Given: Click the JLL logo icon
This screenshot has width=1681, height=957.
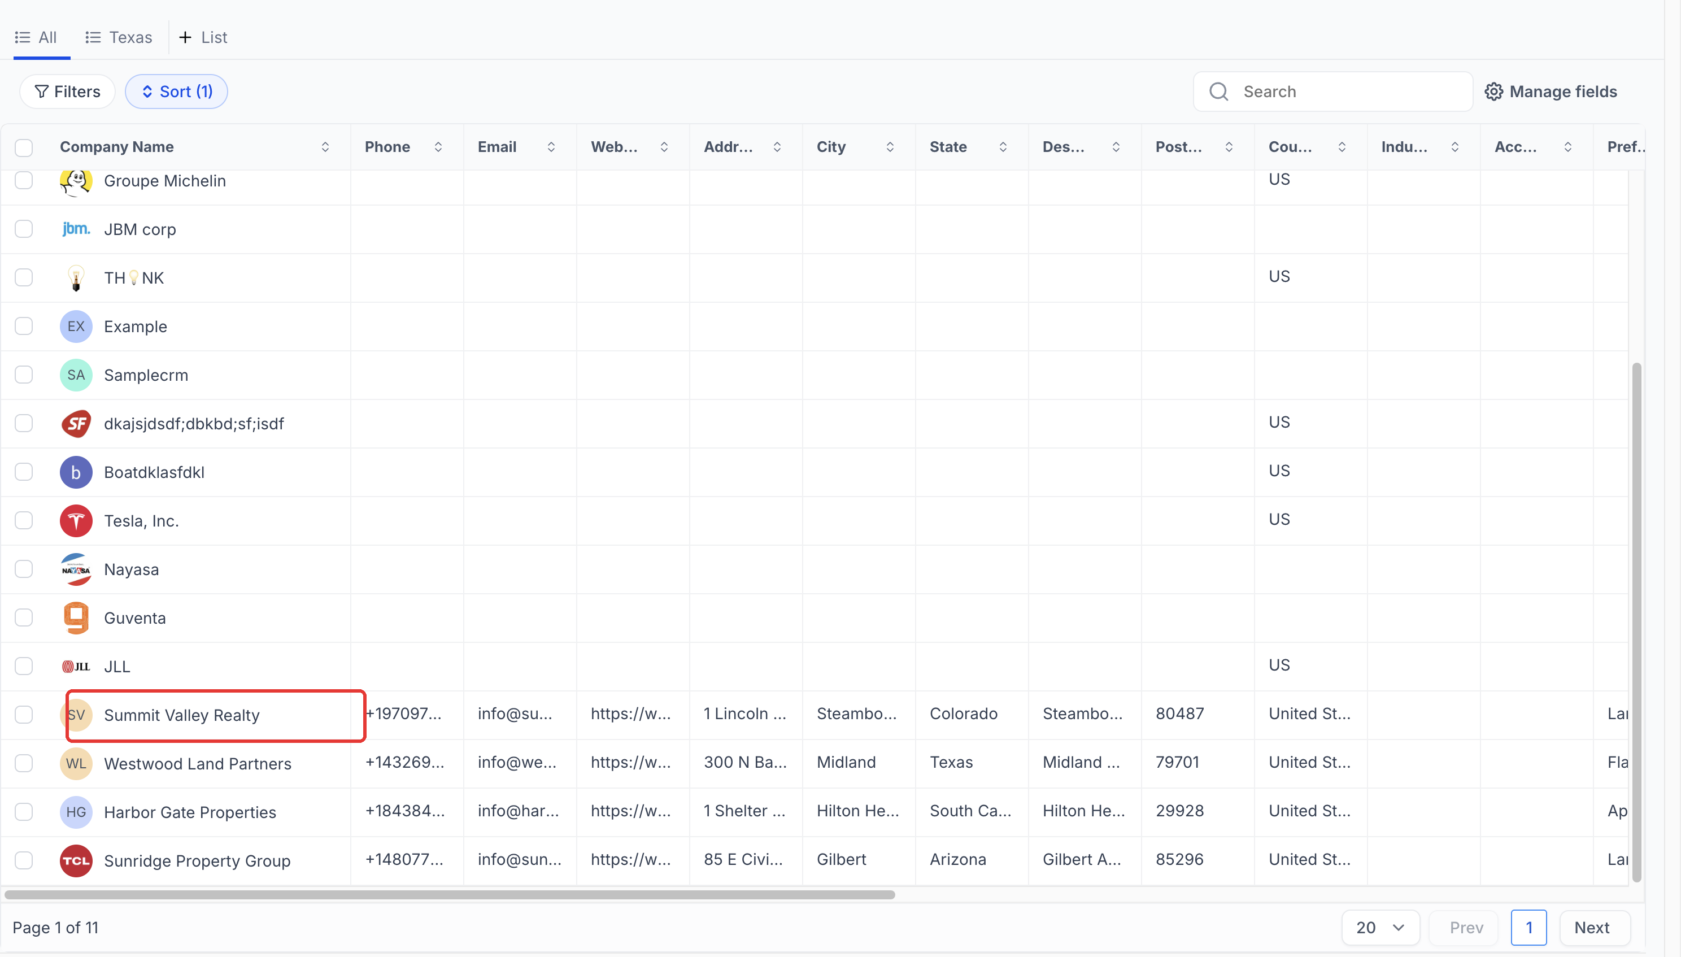Looking at the screenshot, I should (76, 667).
